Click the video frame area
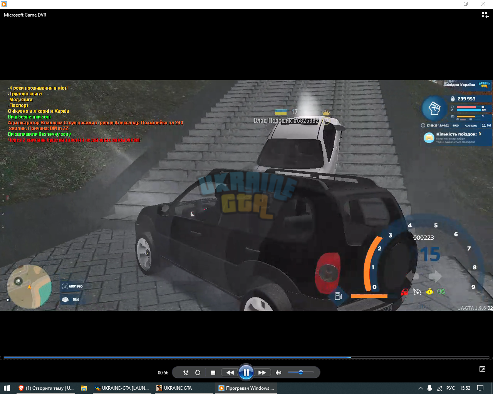This screenshot has height=394, width=493. [246, 195]
